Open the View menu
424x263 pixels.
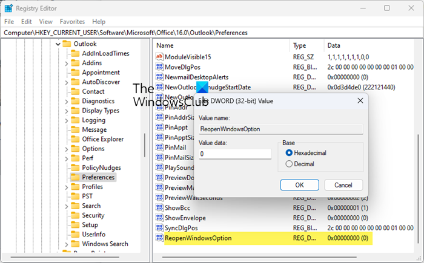(45, 22)
